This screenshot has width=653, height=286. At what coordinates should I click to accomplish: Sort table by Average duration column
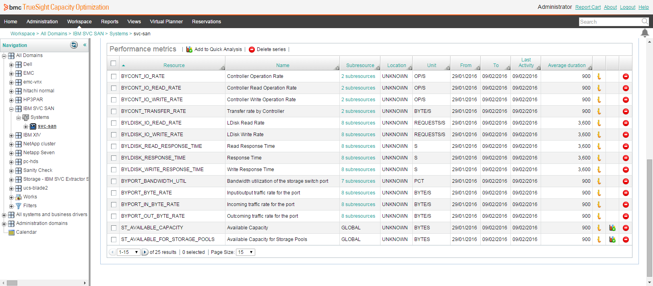(567, 65)
